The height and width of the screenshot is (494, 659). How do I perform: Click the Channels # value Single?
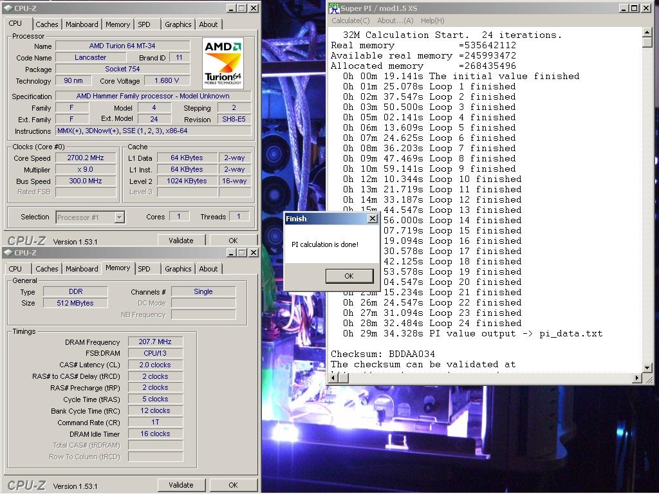coord(203,291)
